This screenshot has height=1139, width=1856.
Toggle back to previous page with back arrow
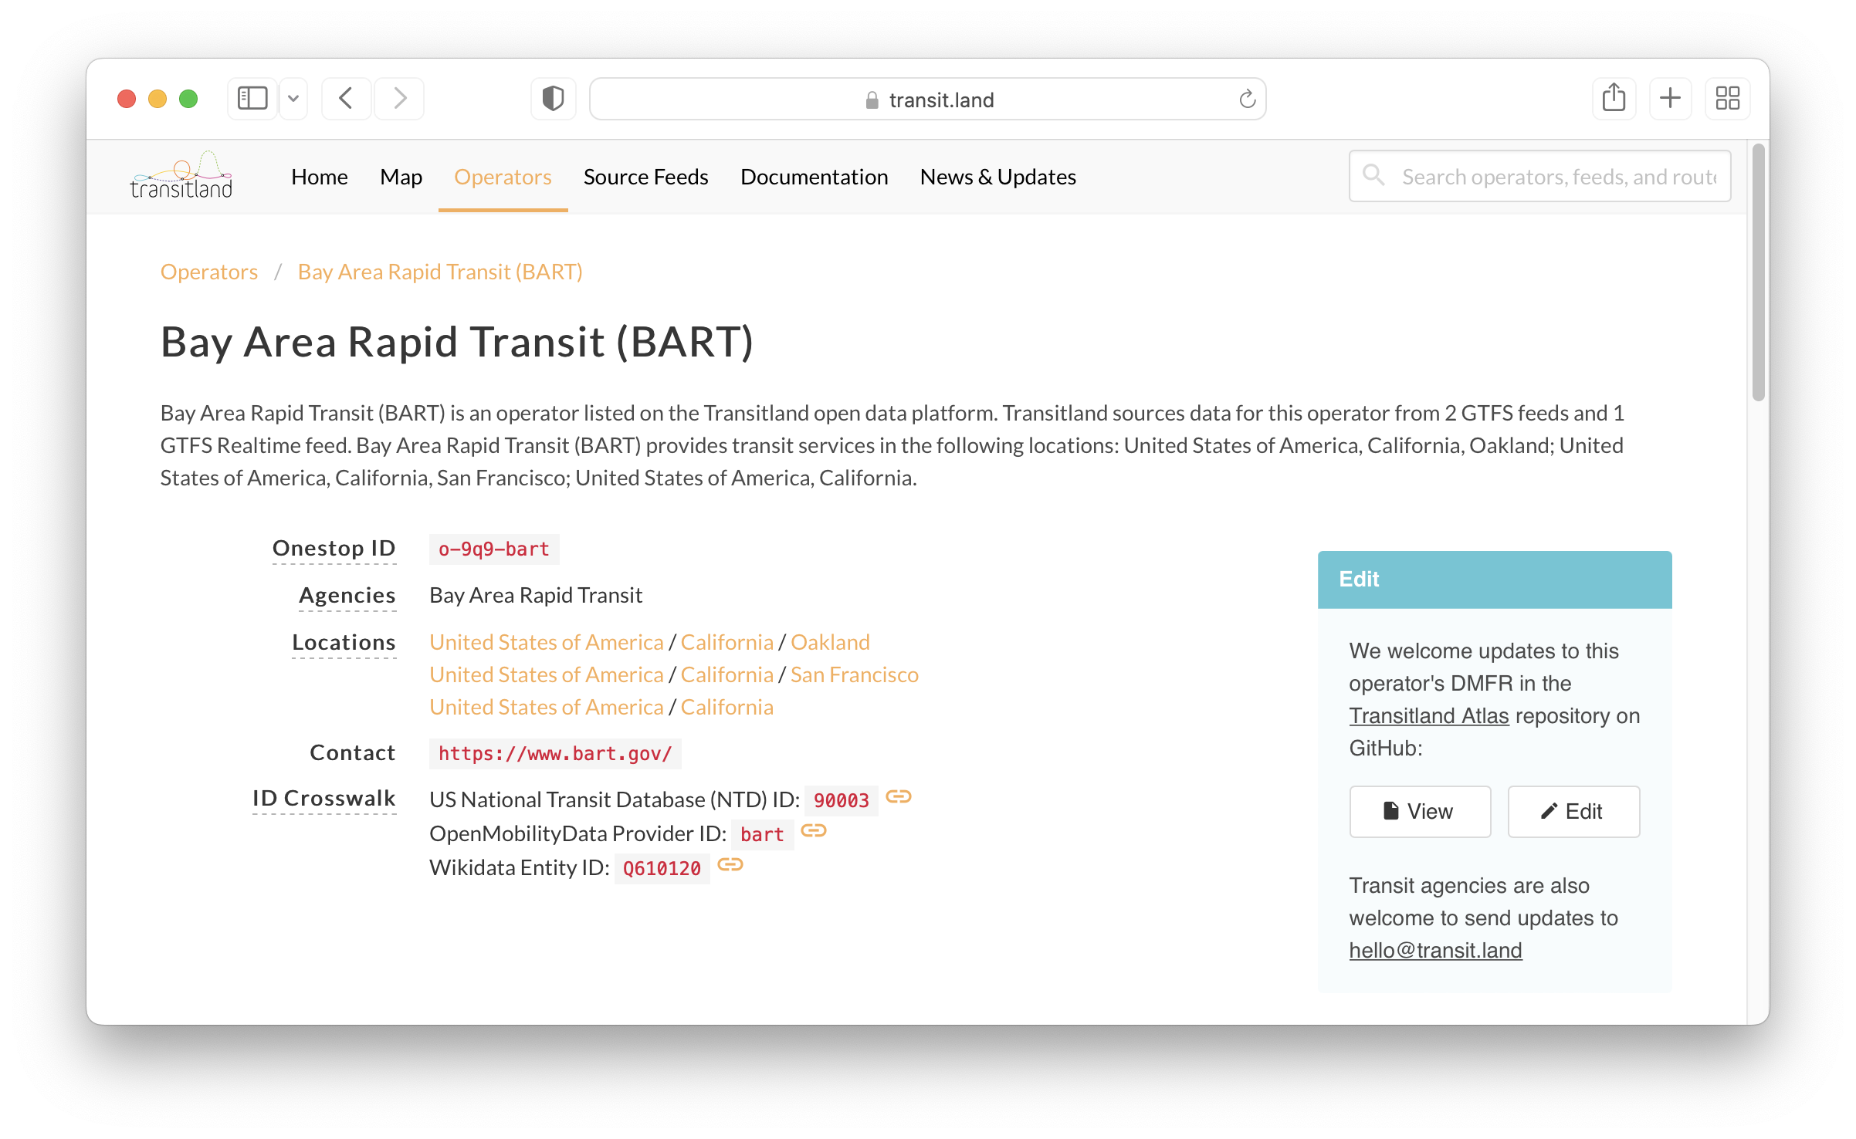pos(346,98)
